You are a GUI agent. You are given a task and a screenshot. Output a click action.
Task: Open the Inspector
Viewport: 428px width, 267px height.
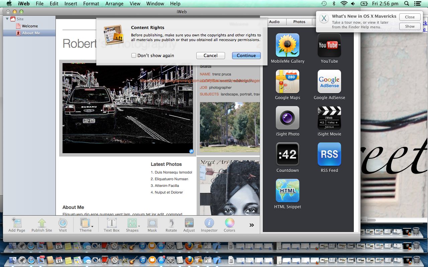(x=209, y=223)
